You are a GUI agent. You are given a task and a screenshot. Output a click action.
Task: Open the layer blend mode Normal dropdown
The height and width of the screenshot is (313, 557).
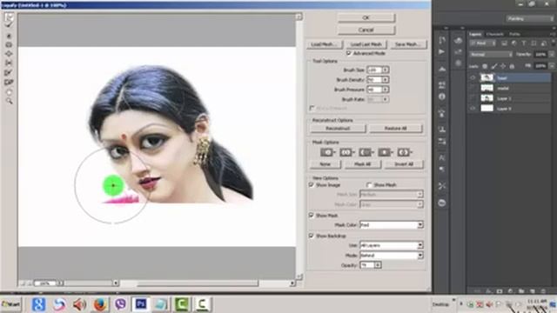pyautogui.click(x=491, y=55)
